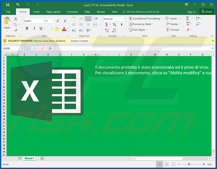Switch to the Data tab
The height and width of the screenshot is (169, 217).
pos(87,12)
